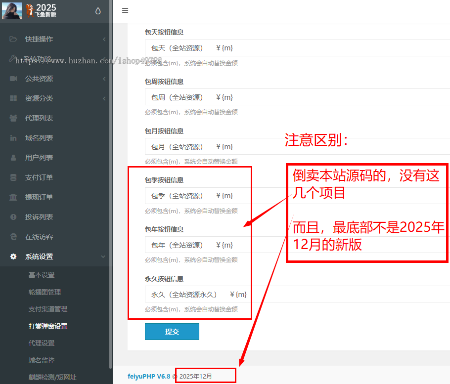450x384 pixels.
Task: Click grid icon beside 资源分类
Action: (13, 98)
